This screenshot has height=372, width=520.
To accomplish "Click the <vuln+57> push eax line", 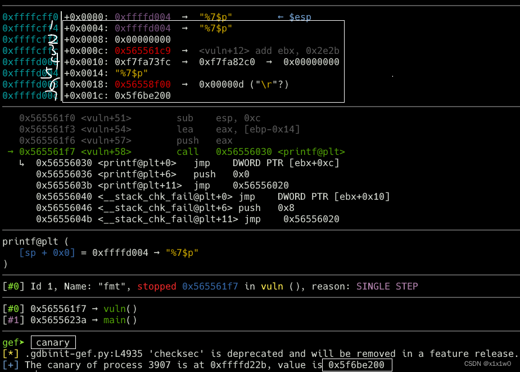I will (x=126, y=141).
